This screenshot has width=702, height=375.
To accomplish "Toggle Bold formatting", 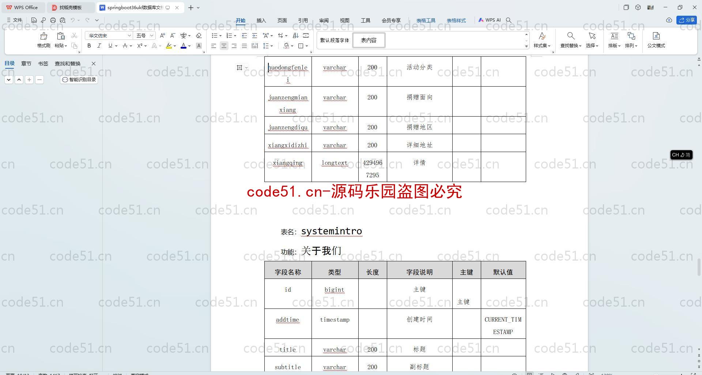I will tap(89, 46).
